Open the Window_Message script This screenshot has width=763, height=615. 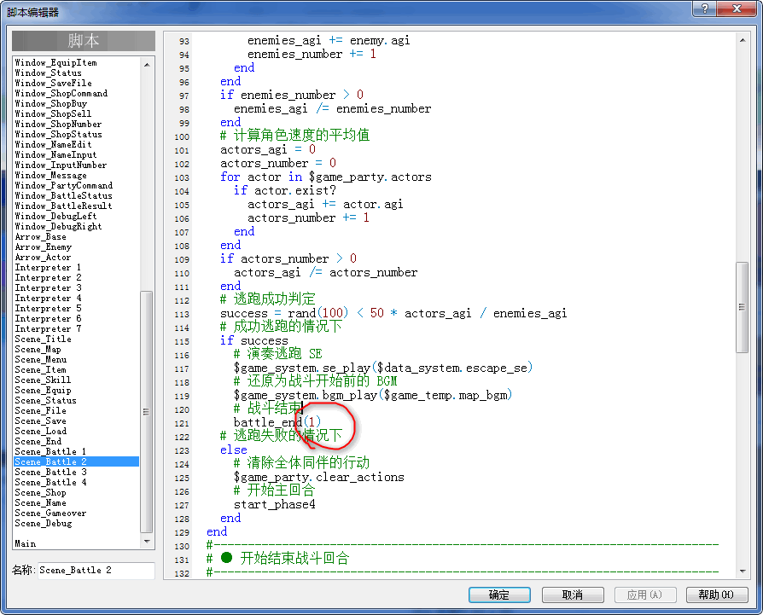50,175
